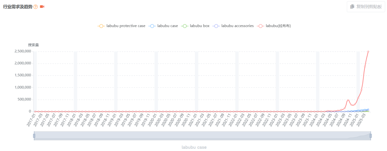This screenshot has width=387, height=151.
Task: Click the right handle of the range slider
Action: tap(371, 136)
